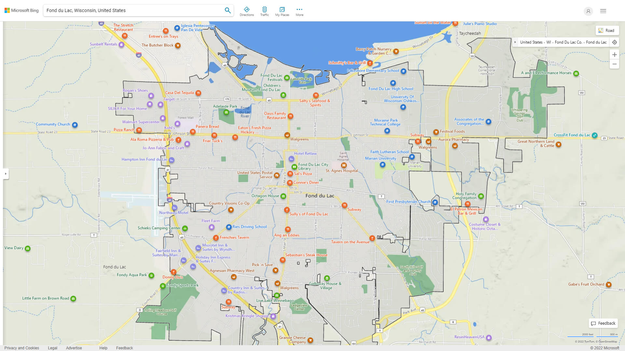625x351 pixels.
Task: Expand the left side panel
Action: [5, 174]
